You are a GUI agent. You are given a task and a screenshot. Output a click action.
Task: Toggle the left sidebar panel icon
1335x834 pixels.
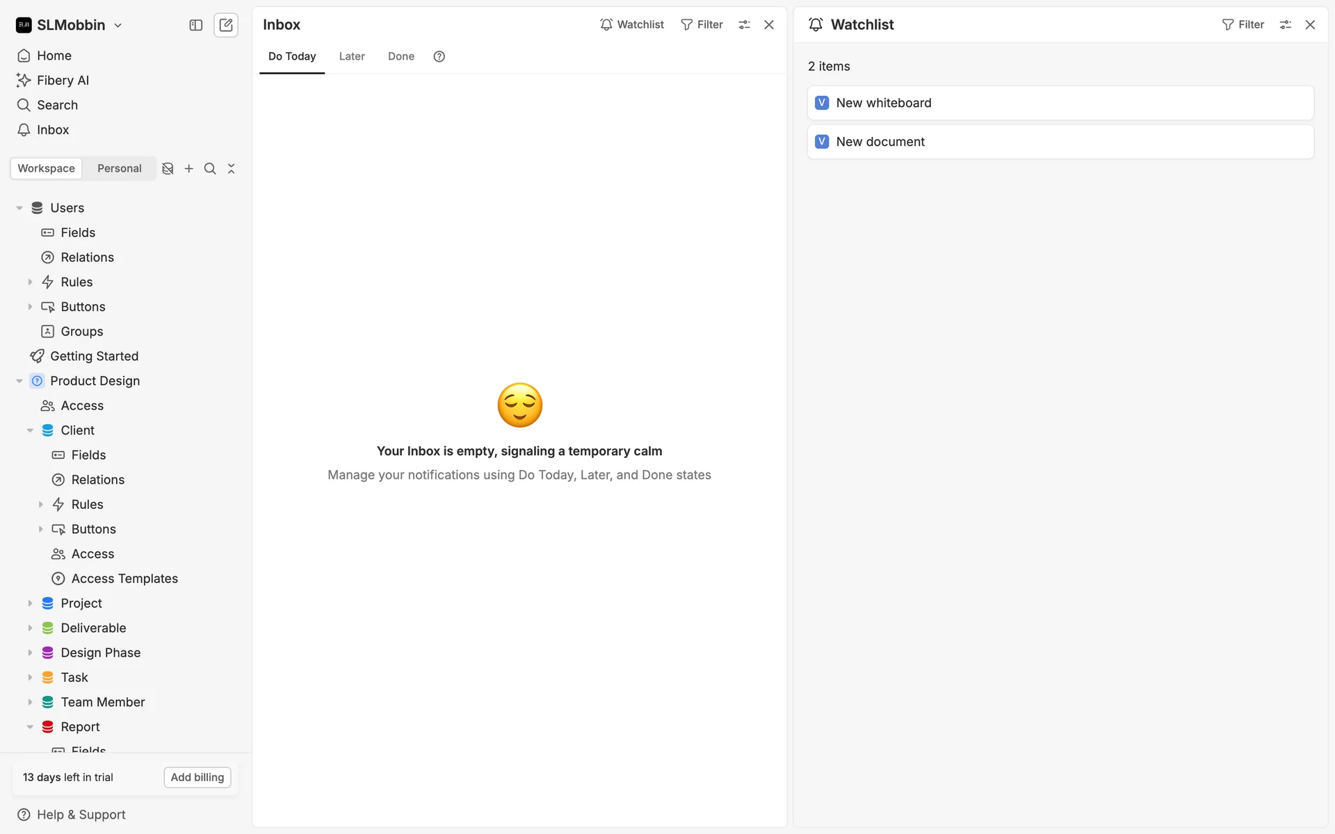196,25
